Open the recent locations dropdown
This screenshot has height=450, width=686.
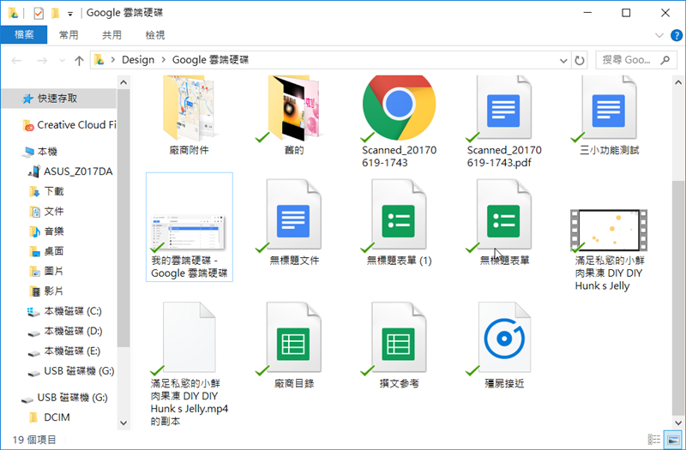[62, 60]
